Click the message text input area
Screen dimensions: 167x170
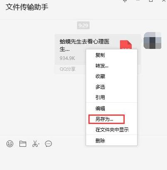coord(83,159)
